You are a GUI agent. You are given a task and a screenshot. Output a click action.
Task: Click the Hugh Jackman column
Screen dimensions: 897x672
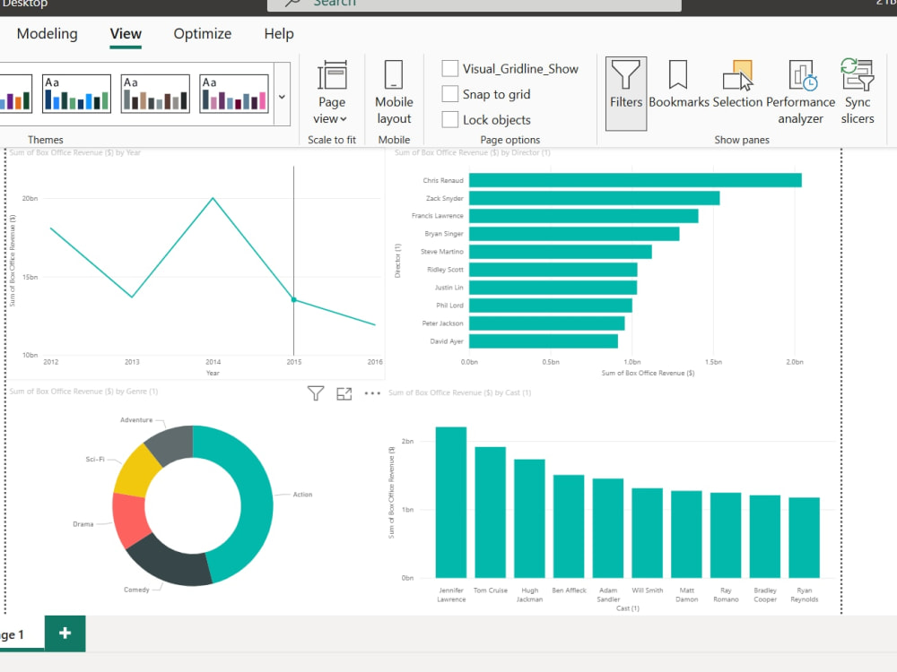point(530,518)
